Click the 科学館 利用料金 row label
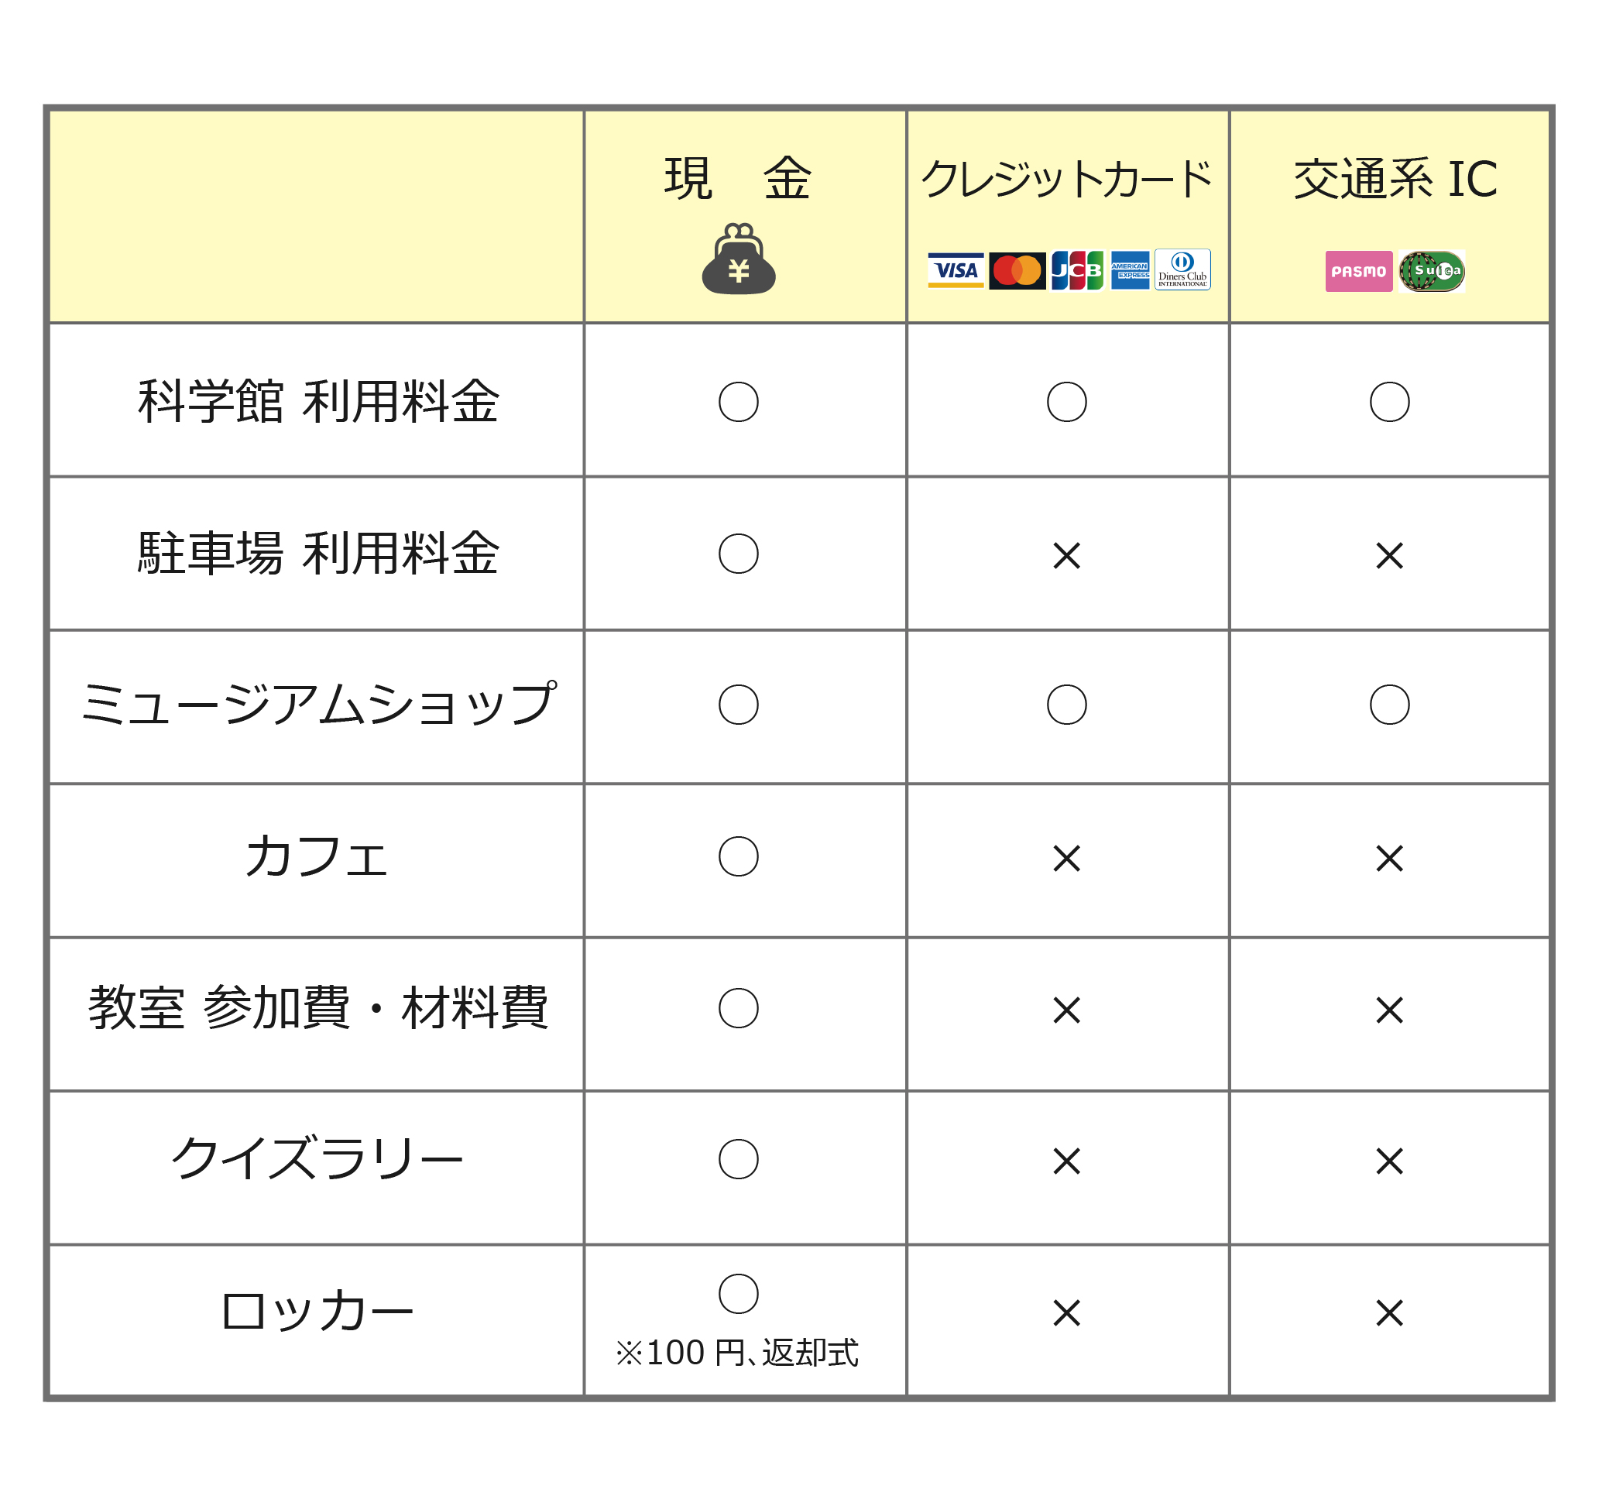 tap(318, 400)
